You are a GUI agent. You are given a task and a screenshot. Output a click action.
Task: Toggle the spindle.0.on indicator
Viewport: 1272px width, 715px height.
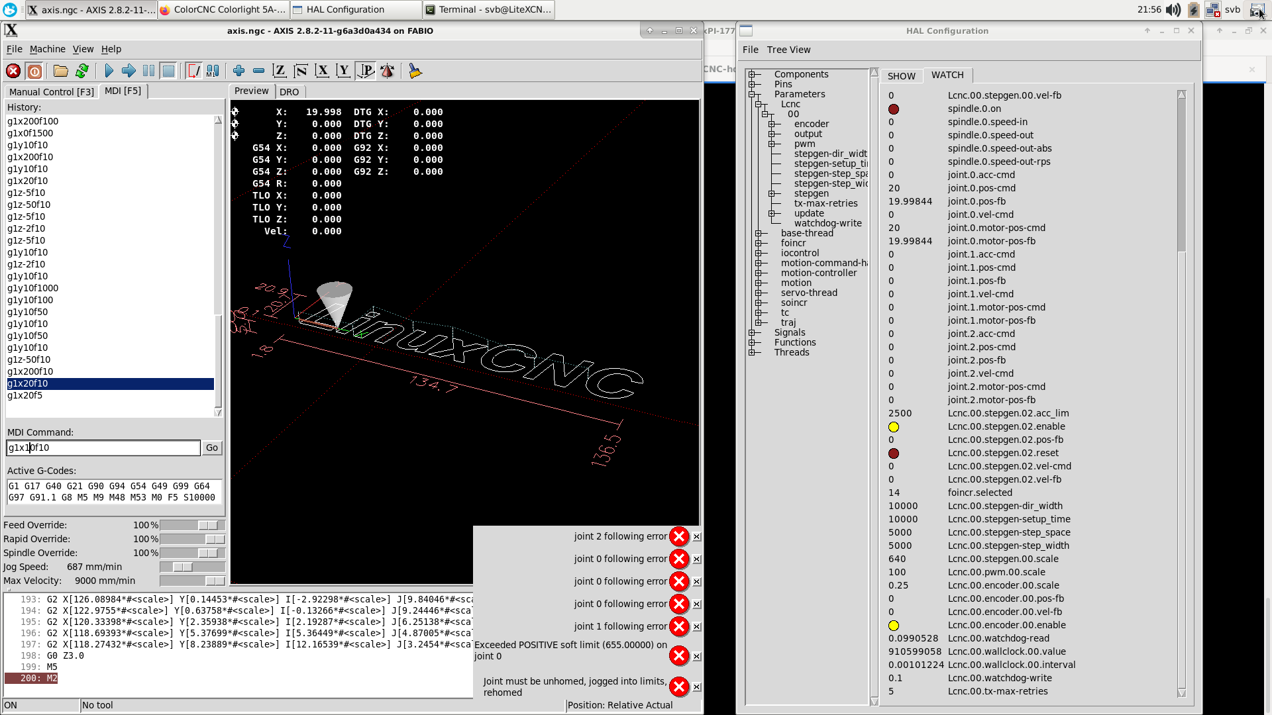pyautogui.click(x=894, y=109)
